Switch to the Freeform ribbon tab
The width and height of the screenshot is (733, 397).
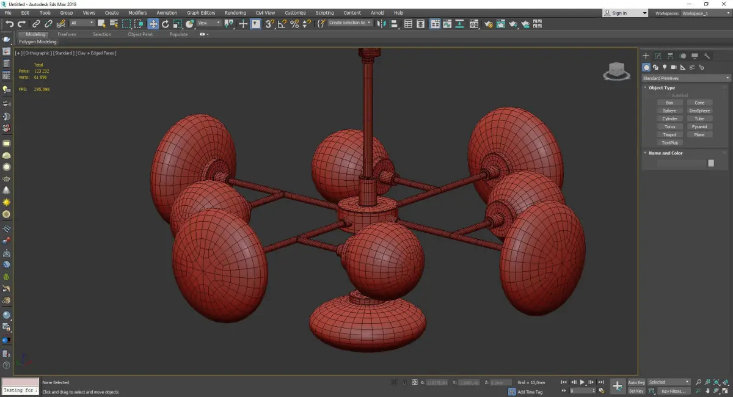coord(67,34)
